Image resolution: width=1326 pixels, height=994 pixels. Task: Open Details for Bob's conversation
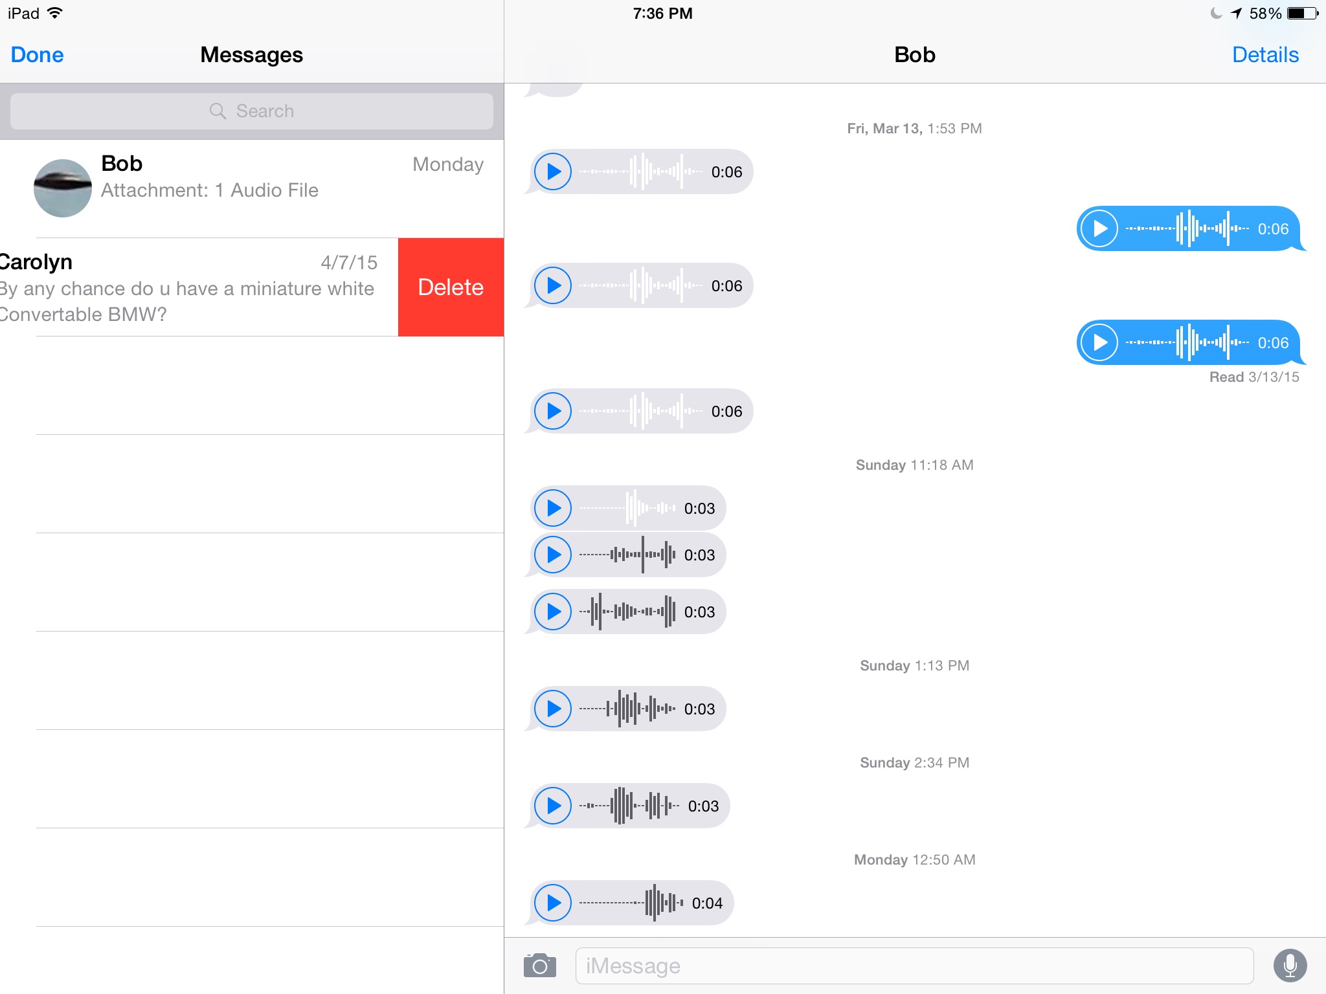tap(1264, 55)
